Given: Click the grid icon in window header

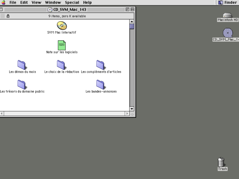Looking at the screenshot, I should coord(3,16).
